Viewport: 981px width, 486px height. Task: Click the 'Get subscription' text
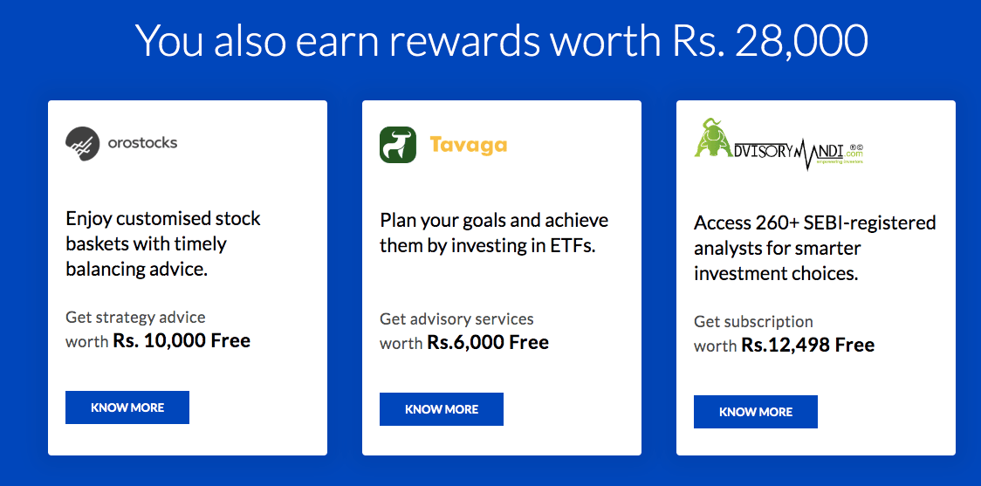tap(753, 321)
